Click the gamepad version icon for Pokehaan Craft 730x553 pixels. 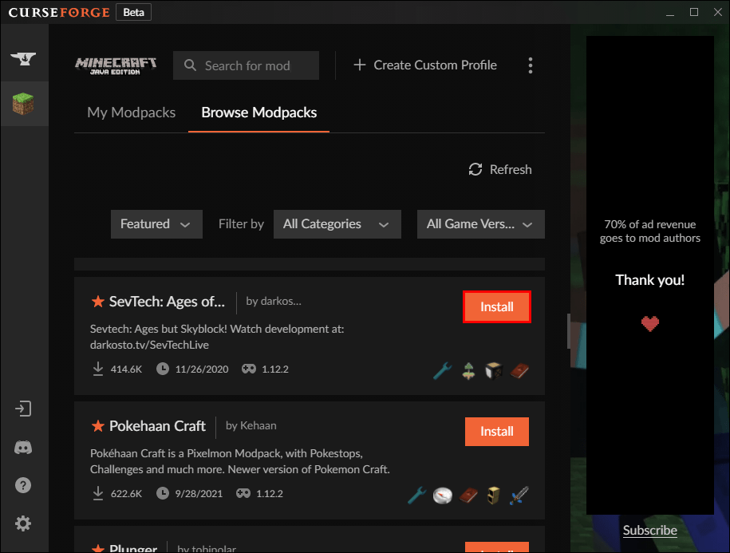click(x=243, y=493)
